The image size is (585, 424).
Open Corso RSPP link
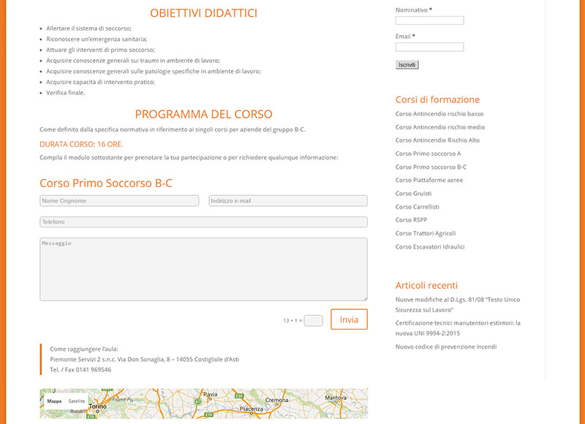click(x=411, y=220)
